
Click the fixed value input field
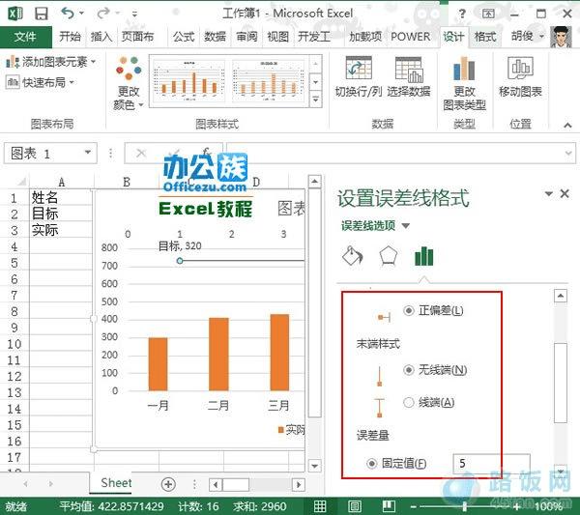491,464
